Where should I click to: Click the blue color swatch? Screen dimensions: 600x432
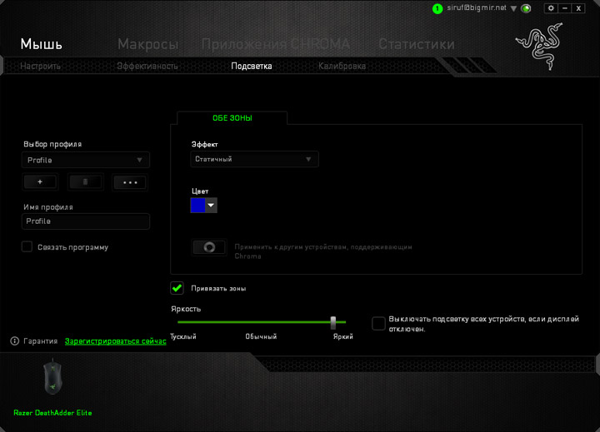[x=197, y=206]
